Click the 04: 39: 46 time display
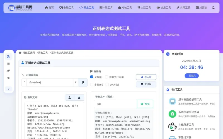This screenshot has height=139, width=223. 192,67
